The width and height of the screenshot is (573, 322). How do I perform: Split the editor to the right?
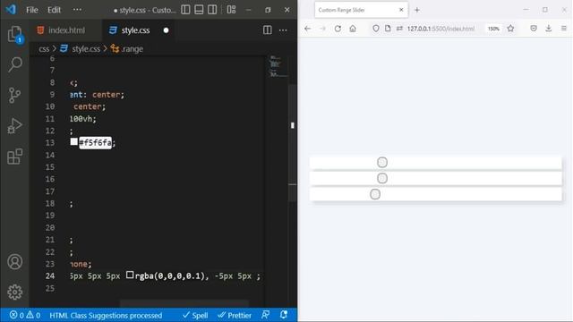268,30
